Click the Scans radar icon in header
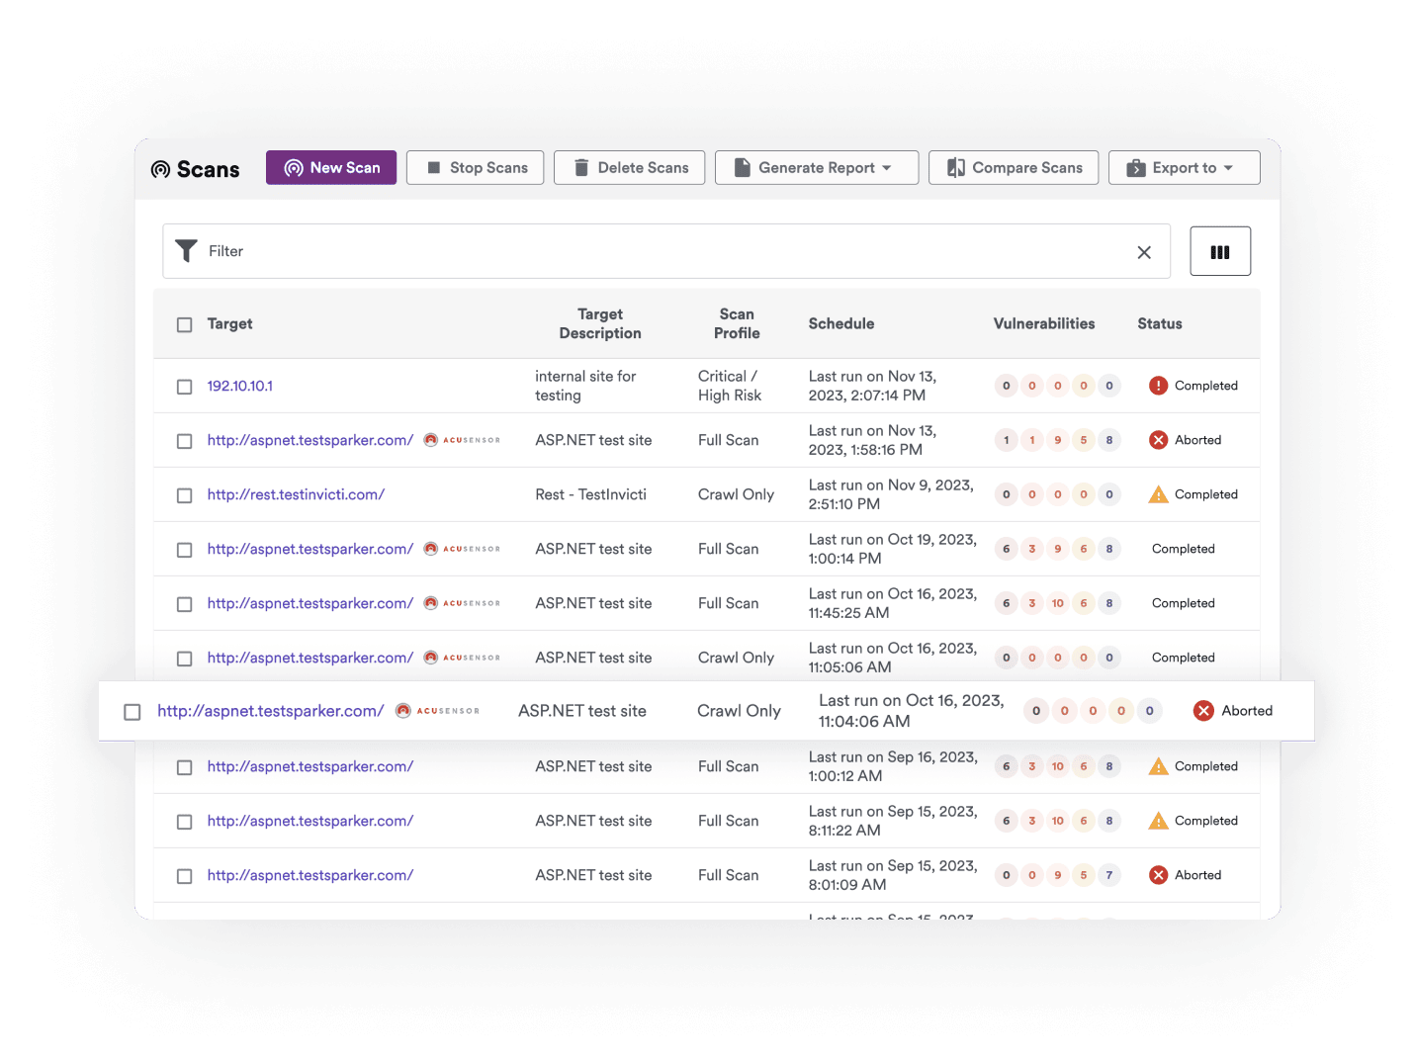This screenshot has width=1414, height=1060. coord(160,169)
